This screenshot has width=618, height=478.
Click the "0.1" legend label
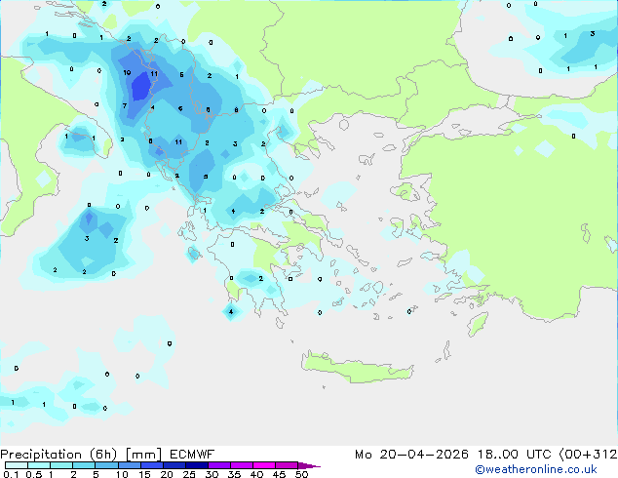(x=11, y=474)
